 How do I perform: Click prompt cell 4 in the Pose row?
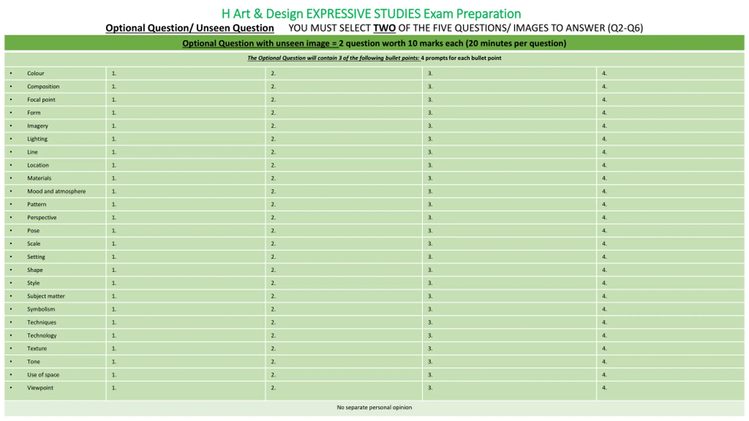pos(671,231)
